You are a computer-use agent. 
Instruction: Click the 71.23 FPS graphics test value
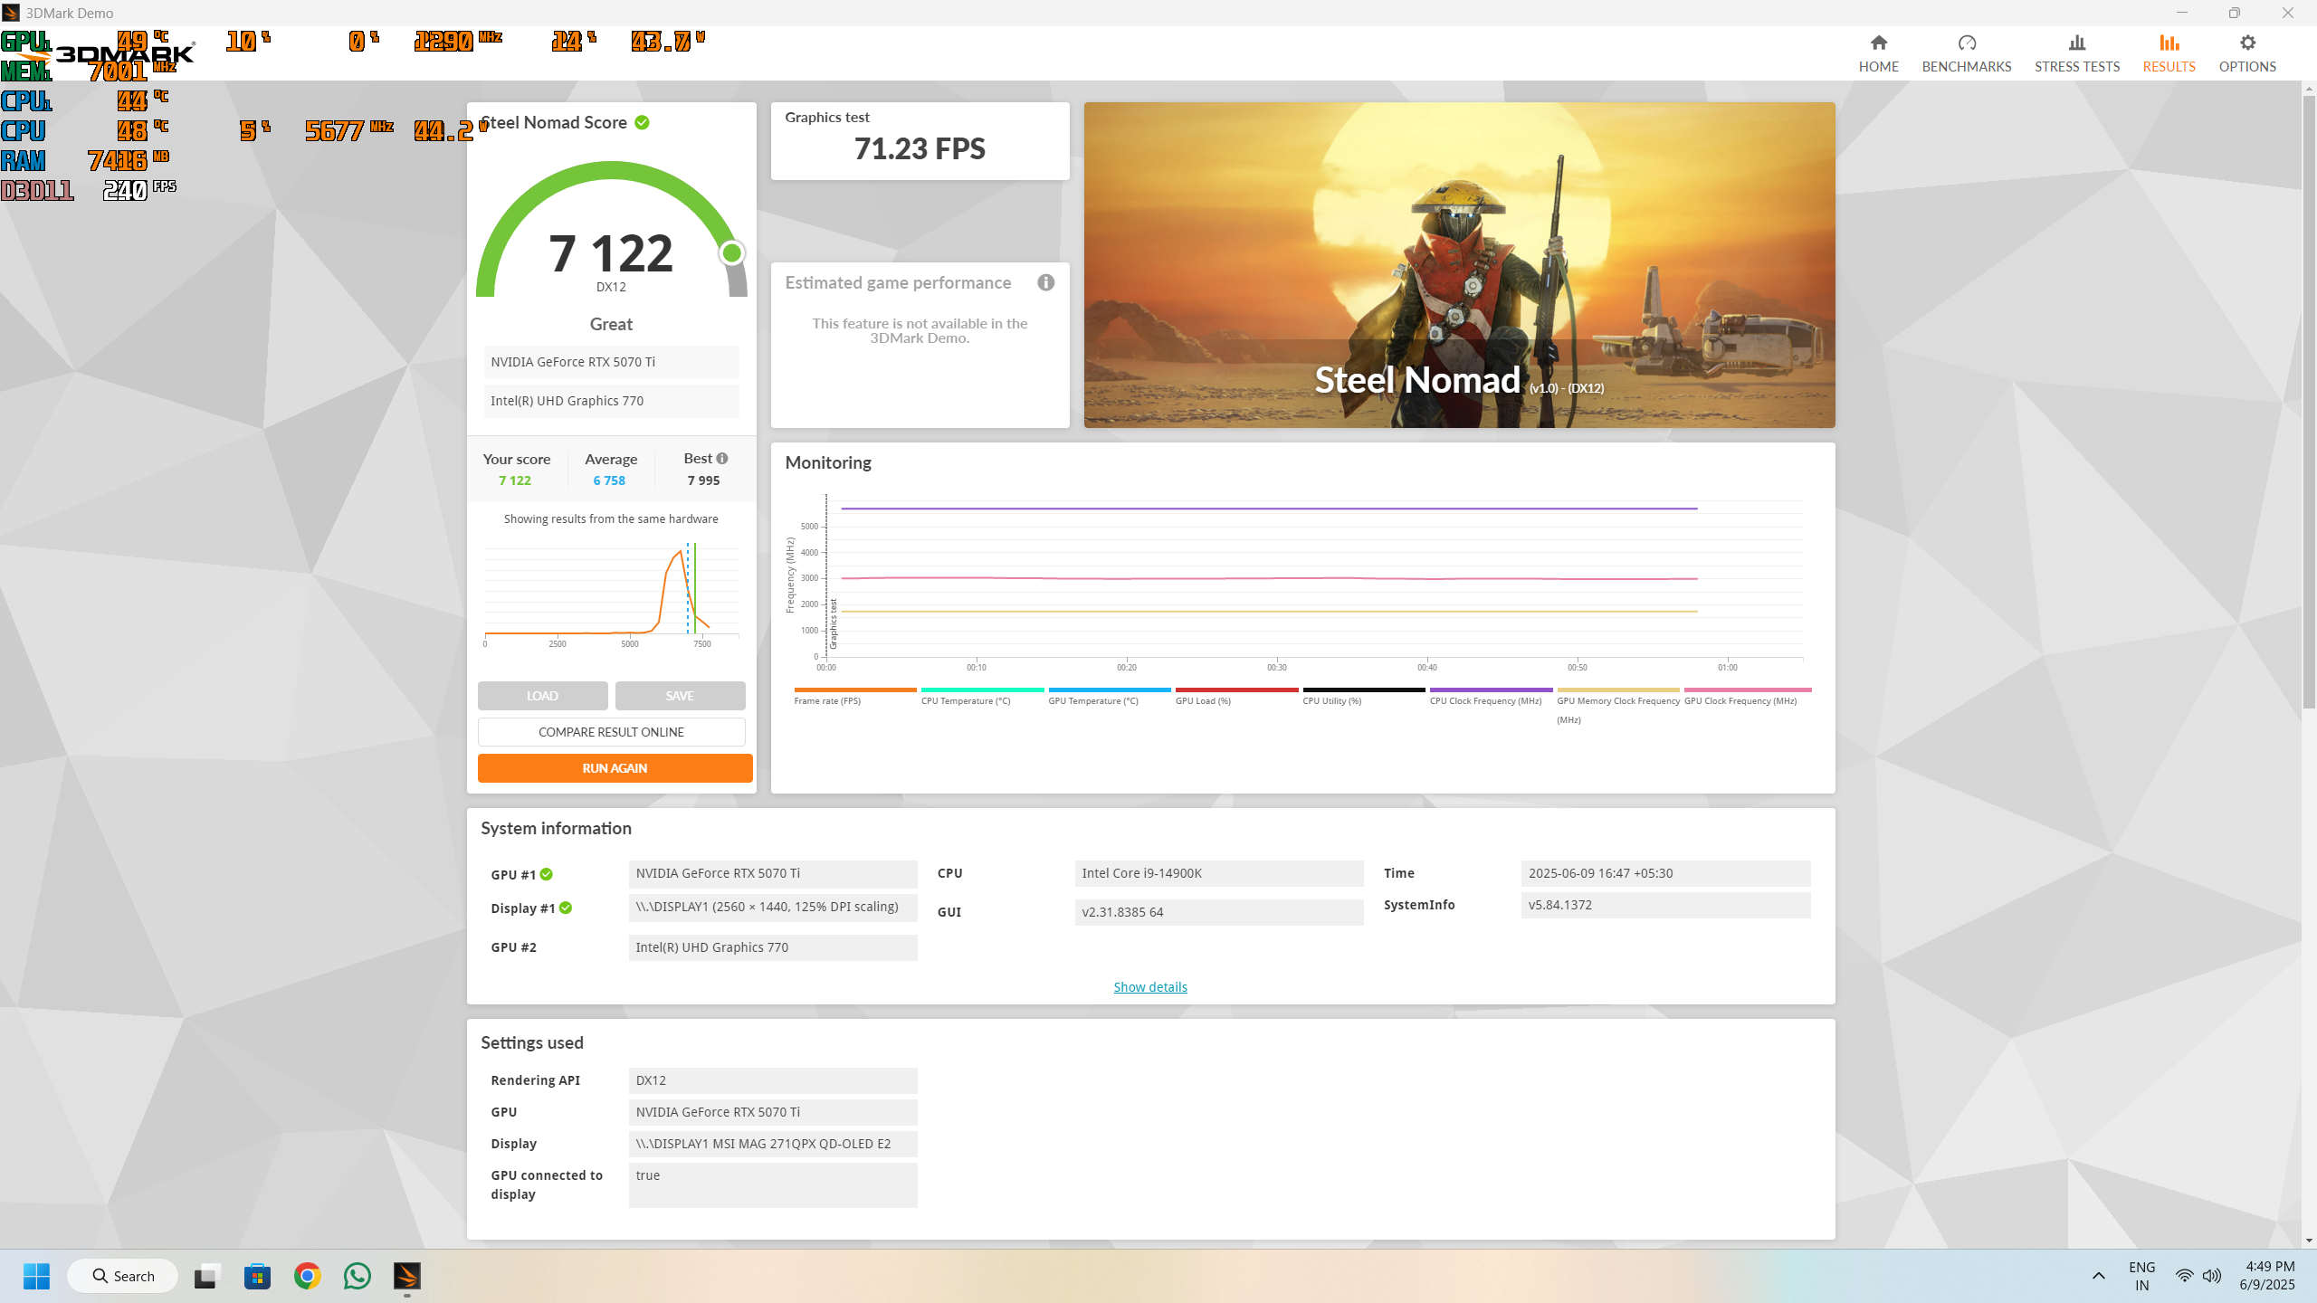pyautogui.click(x=920, y=148)
